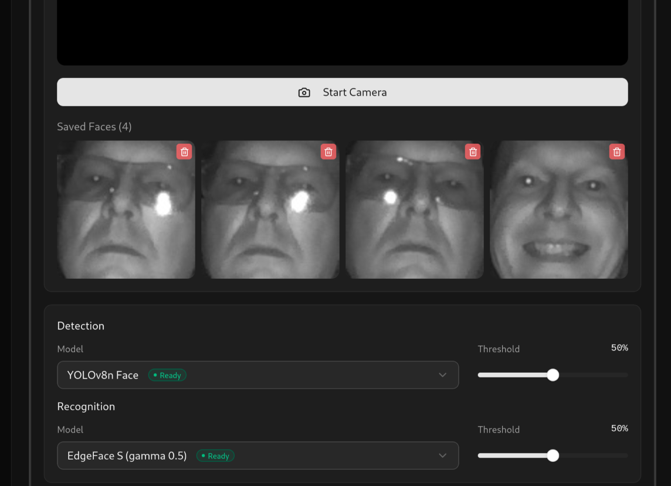Click the Recognition section heading
The image size is (671, 486).
86,406
